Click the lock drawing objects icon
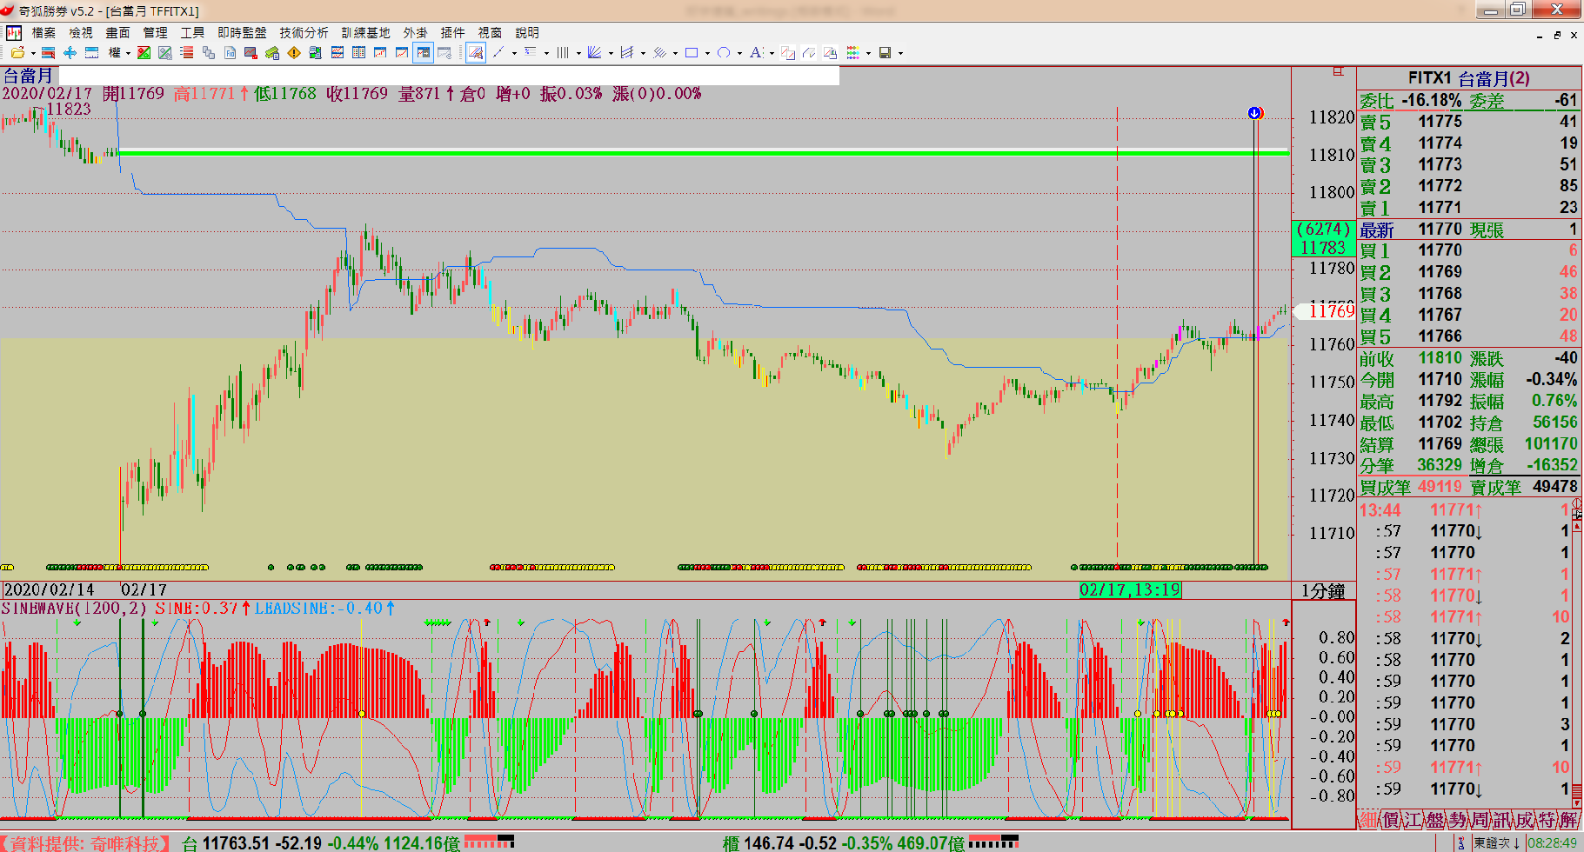 831,53
